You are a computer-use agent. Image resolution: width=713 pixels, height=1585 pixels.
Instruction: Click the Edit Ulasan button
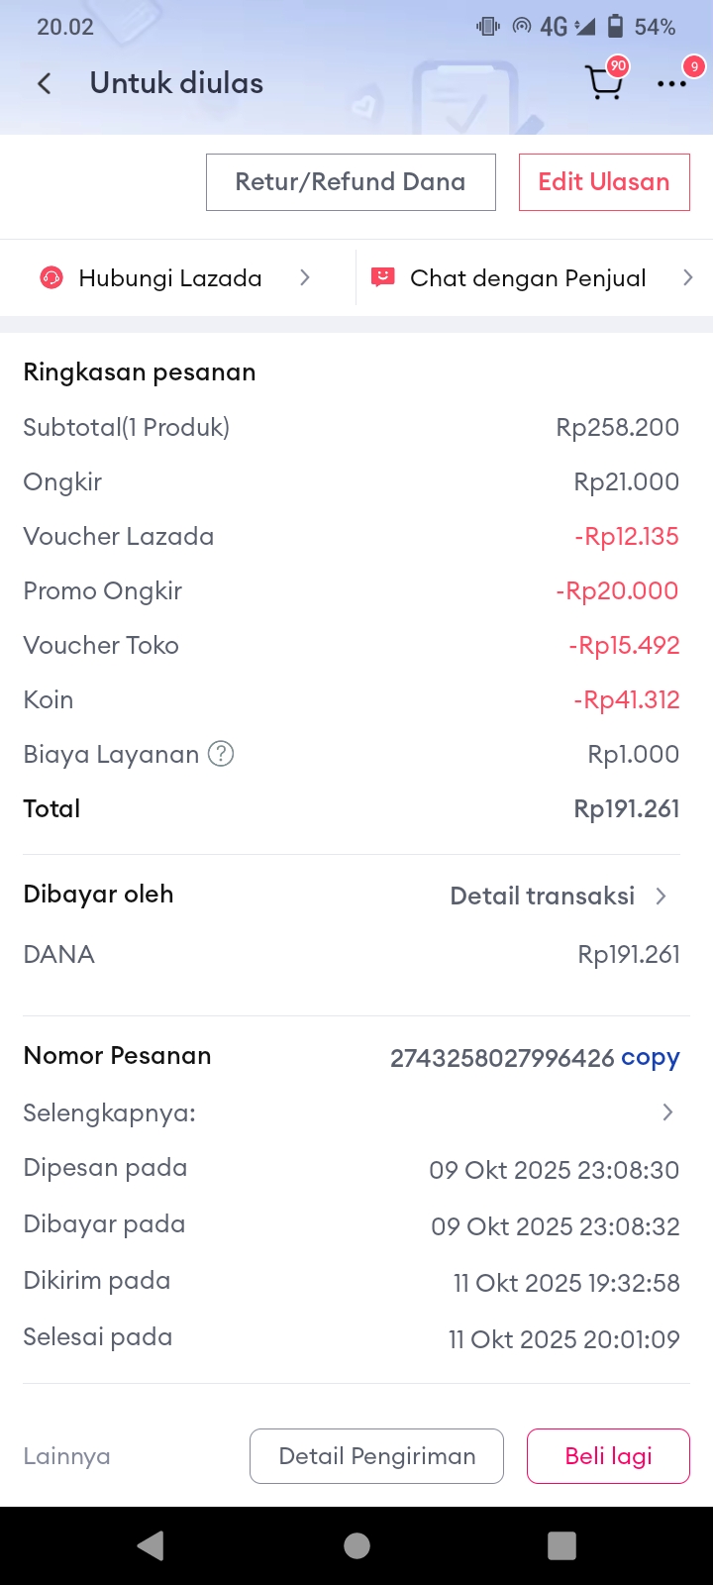(x=604, y=182)
